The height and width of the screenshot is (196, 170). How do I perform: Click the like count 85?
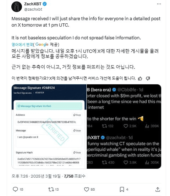click(93, 190)
